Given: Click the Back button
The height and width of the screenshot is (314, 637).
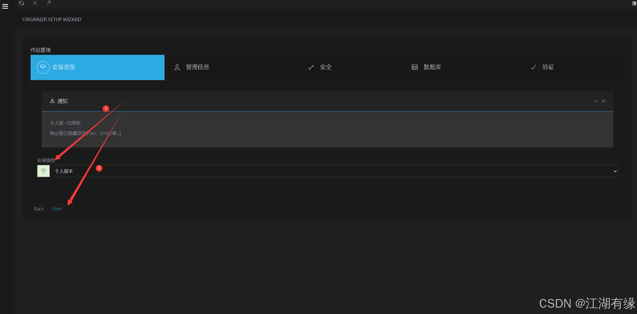Looking at the screenshot, I should 39,209.
